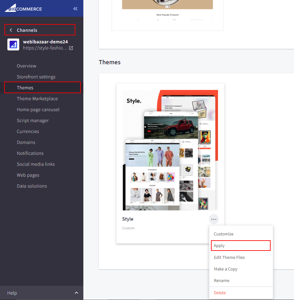Open Script manager

click(33, 120)
